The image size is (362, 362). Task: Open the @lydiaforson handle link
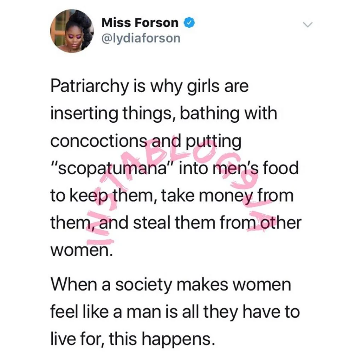141,38
